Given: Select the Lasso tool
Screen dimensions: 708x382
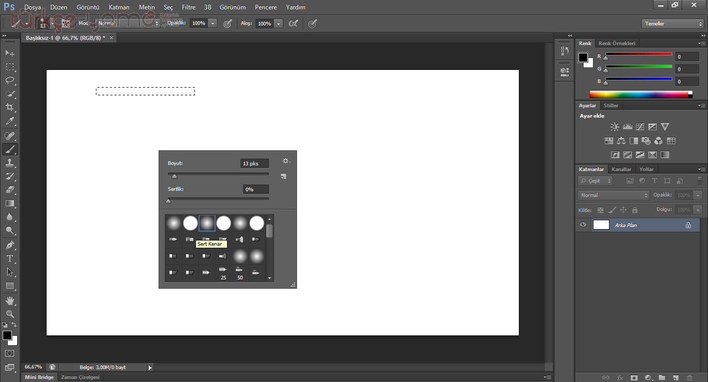Looking at the screenshot, I should pos(10,80).
